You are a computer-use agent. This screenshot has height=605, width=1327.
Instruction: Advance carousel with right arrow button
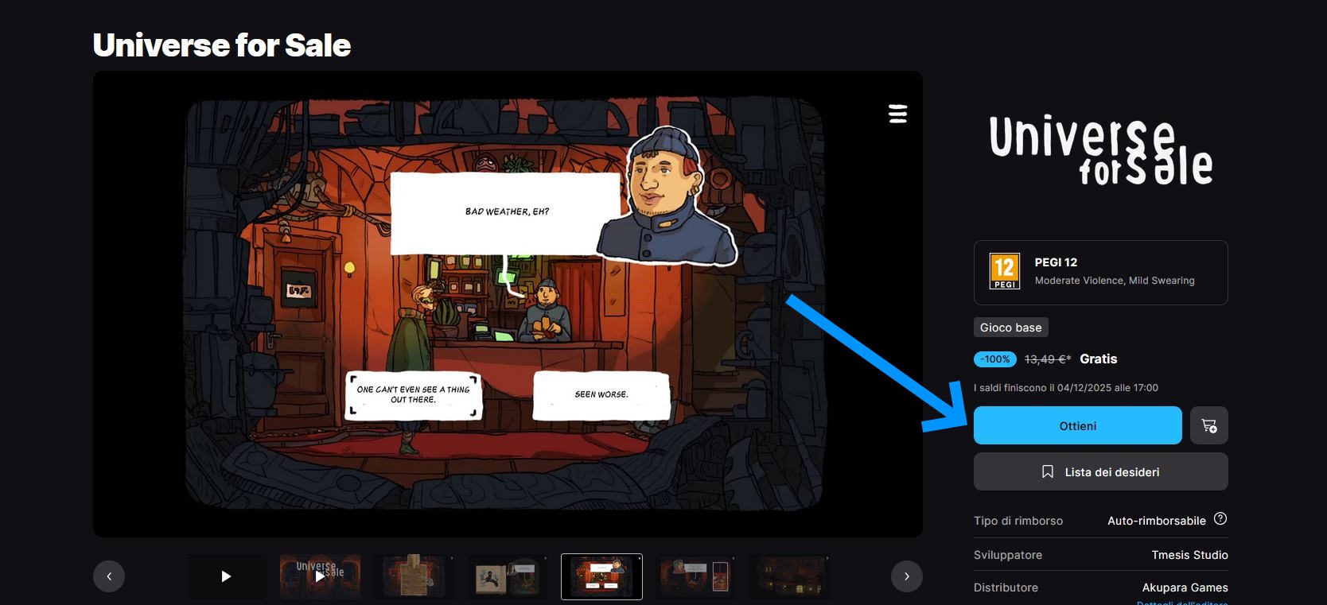click(906, 576)
